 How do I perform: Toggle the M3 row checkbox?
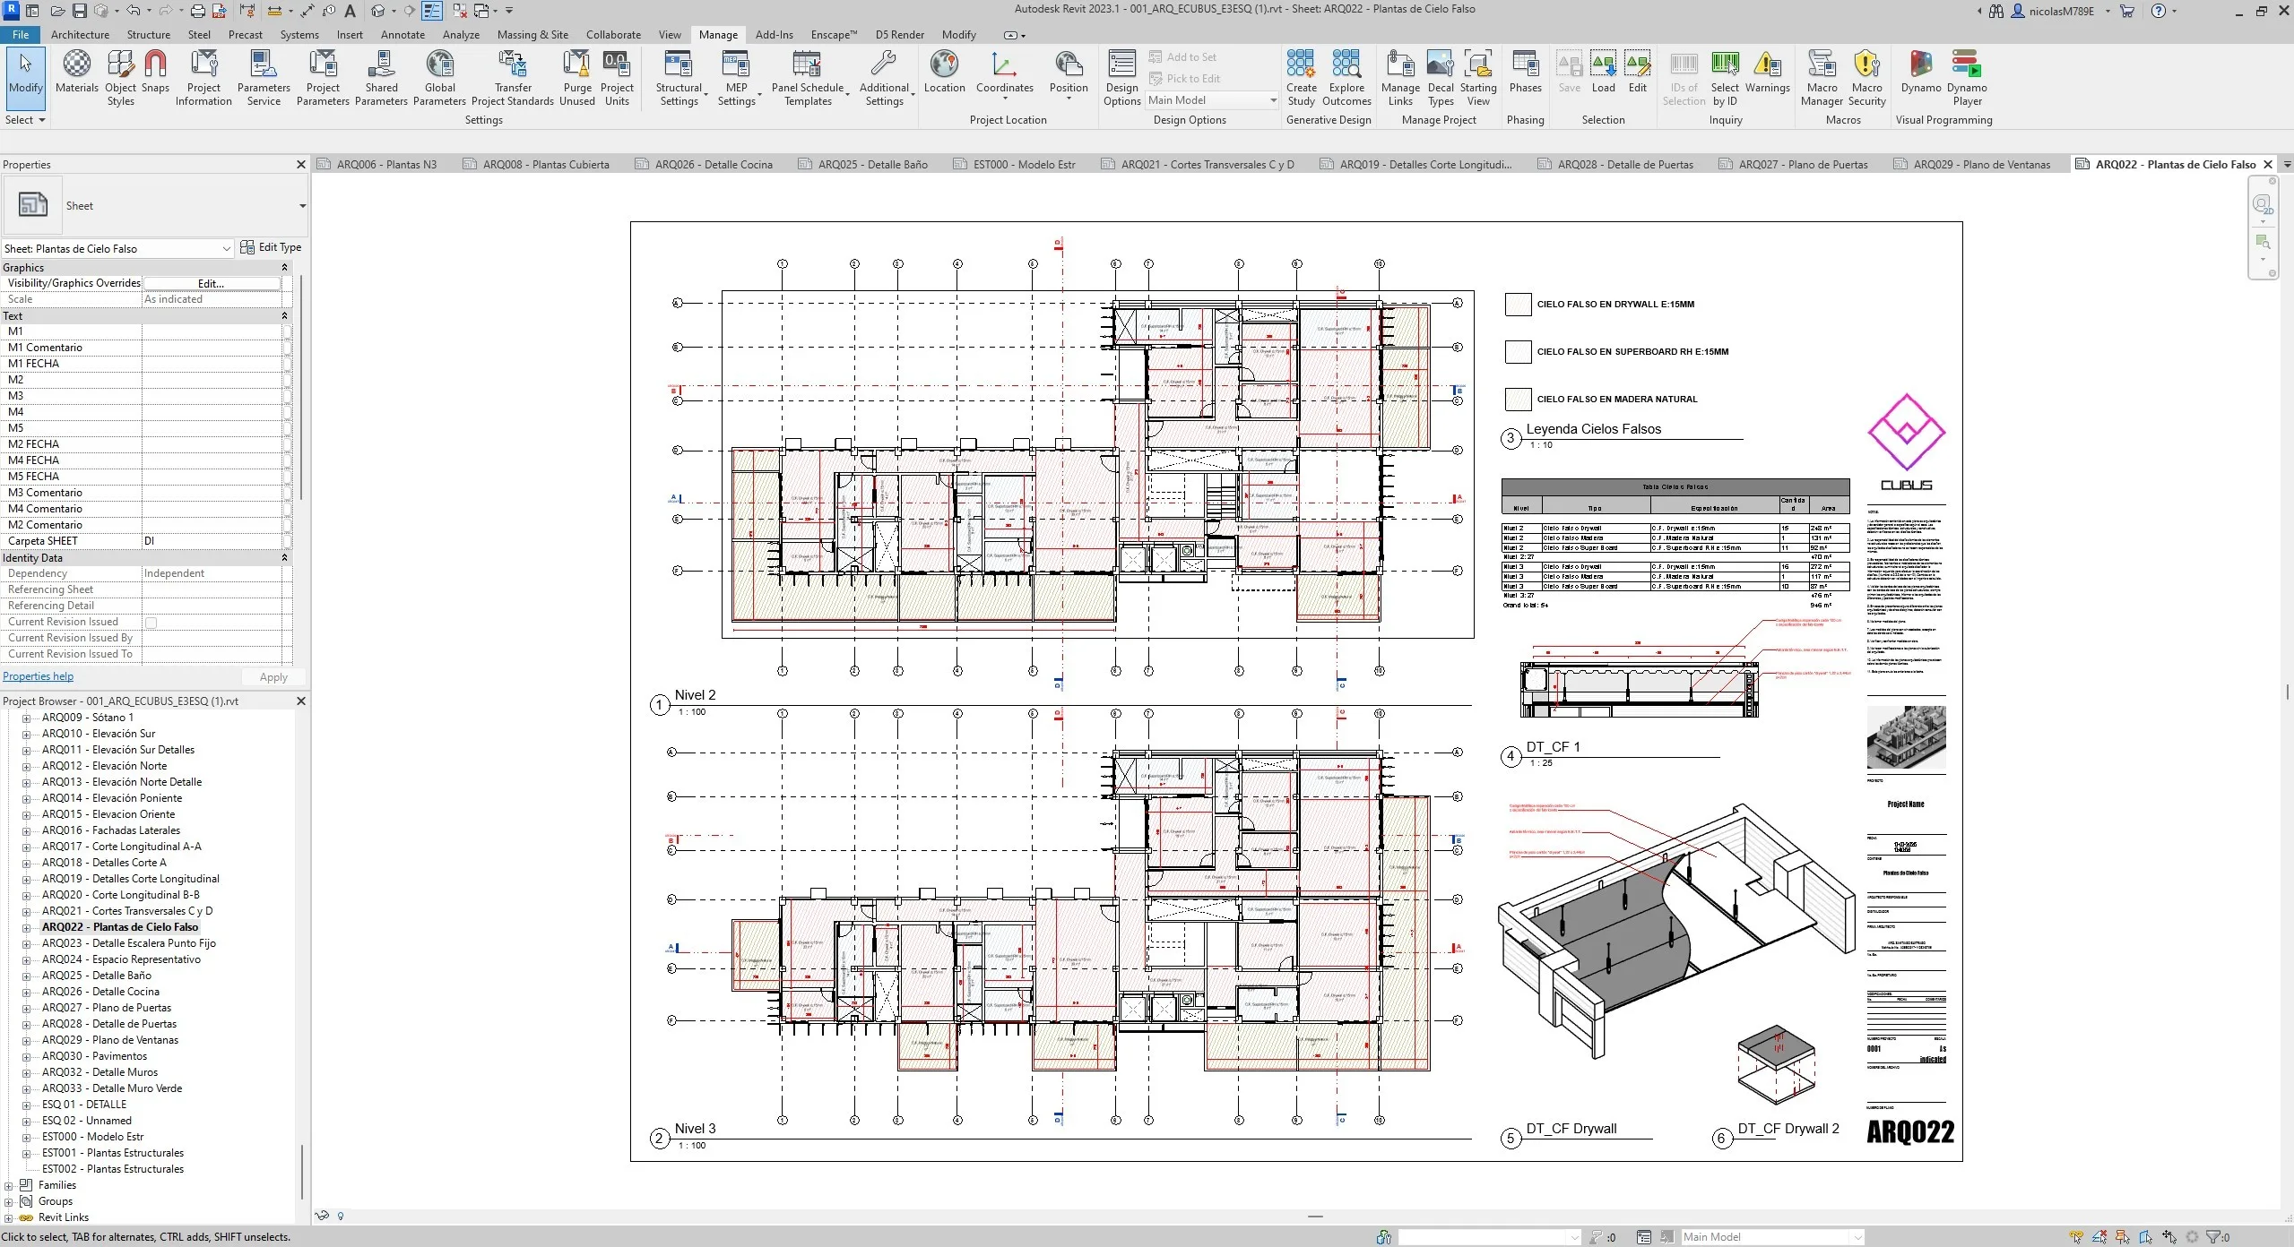click(287, 396)
